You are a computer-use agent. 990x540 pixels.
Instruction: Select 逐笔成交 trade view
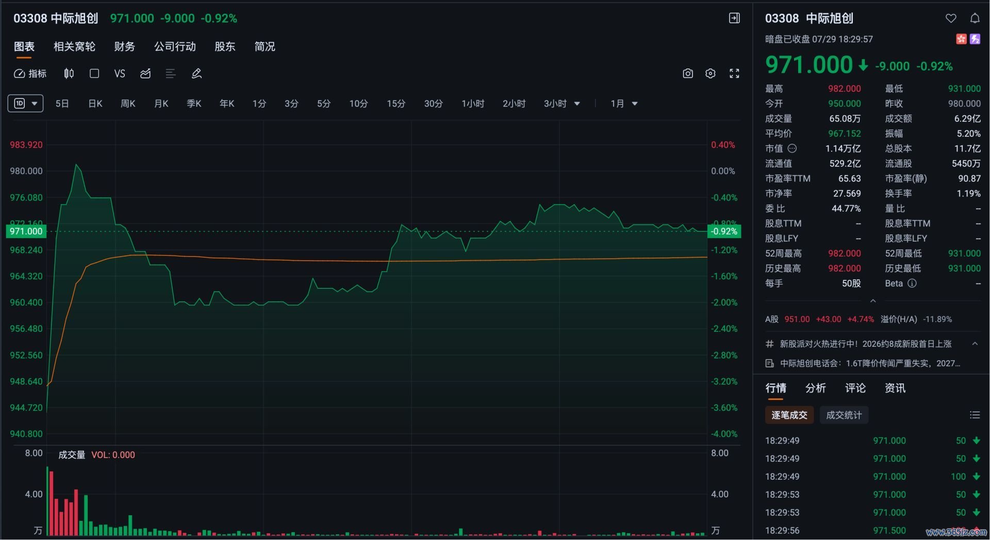789,415
